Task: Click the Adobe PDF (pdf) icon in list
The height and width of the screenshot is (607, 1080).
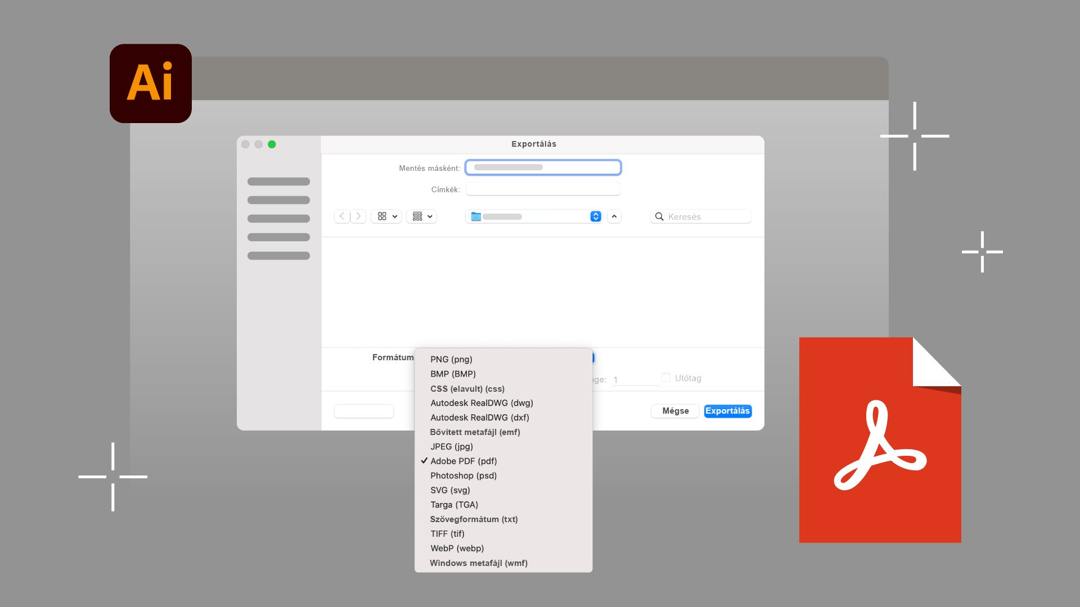Action: pyautogui.click(x=463, y=460)
